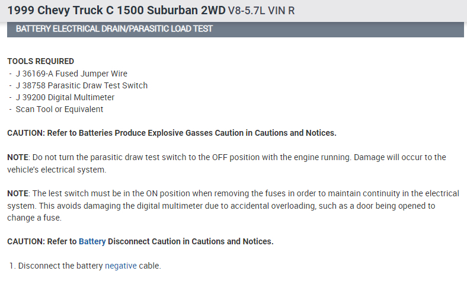Click the Batteries Produce Explosive Gasses caution
This screenshot has width=467, height=287.
point(171,133)
